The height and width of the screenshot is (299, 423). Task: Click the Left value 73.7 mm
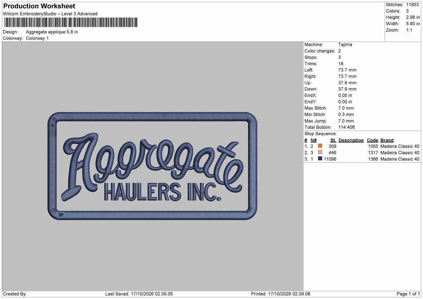click(347, 70)
